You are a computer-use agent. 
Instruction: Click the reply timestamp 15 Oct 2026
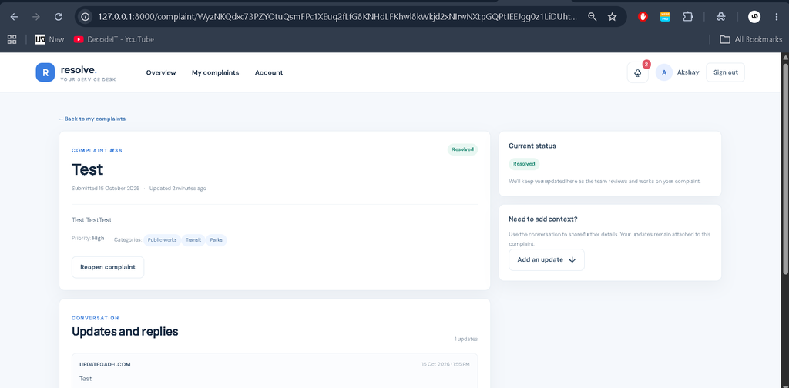pos(446,364)
